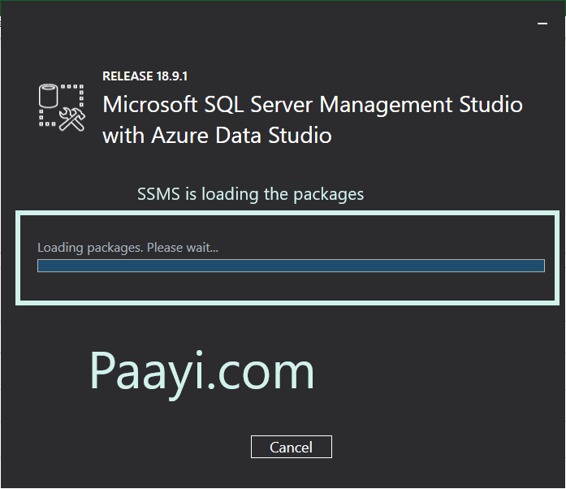
Task: Click the 'with Azure Data Studio' title line
Action: pyautogui.click(x=217, y=136)
